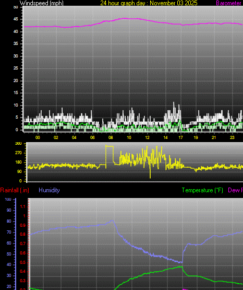Screen dimensions: 243x290
Task: Click the '100' humidity axis value
Action: tap(8, 200)
